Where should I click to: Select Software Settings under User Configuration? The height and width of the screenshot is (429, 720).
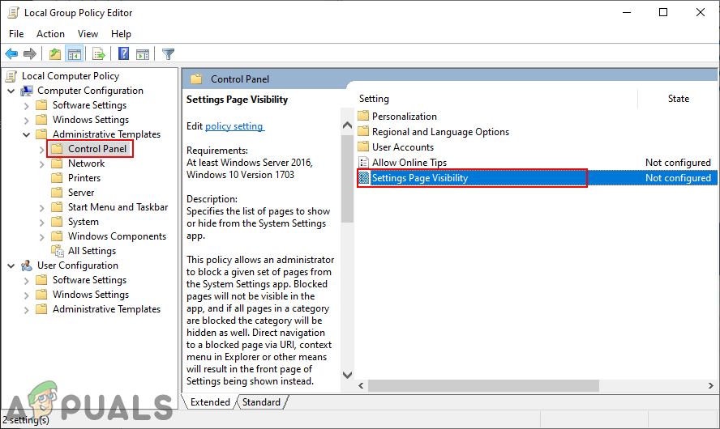(x=89, y=280)
